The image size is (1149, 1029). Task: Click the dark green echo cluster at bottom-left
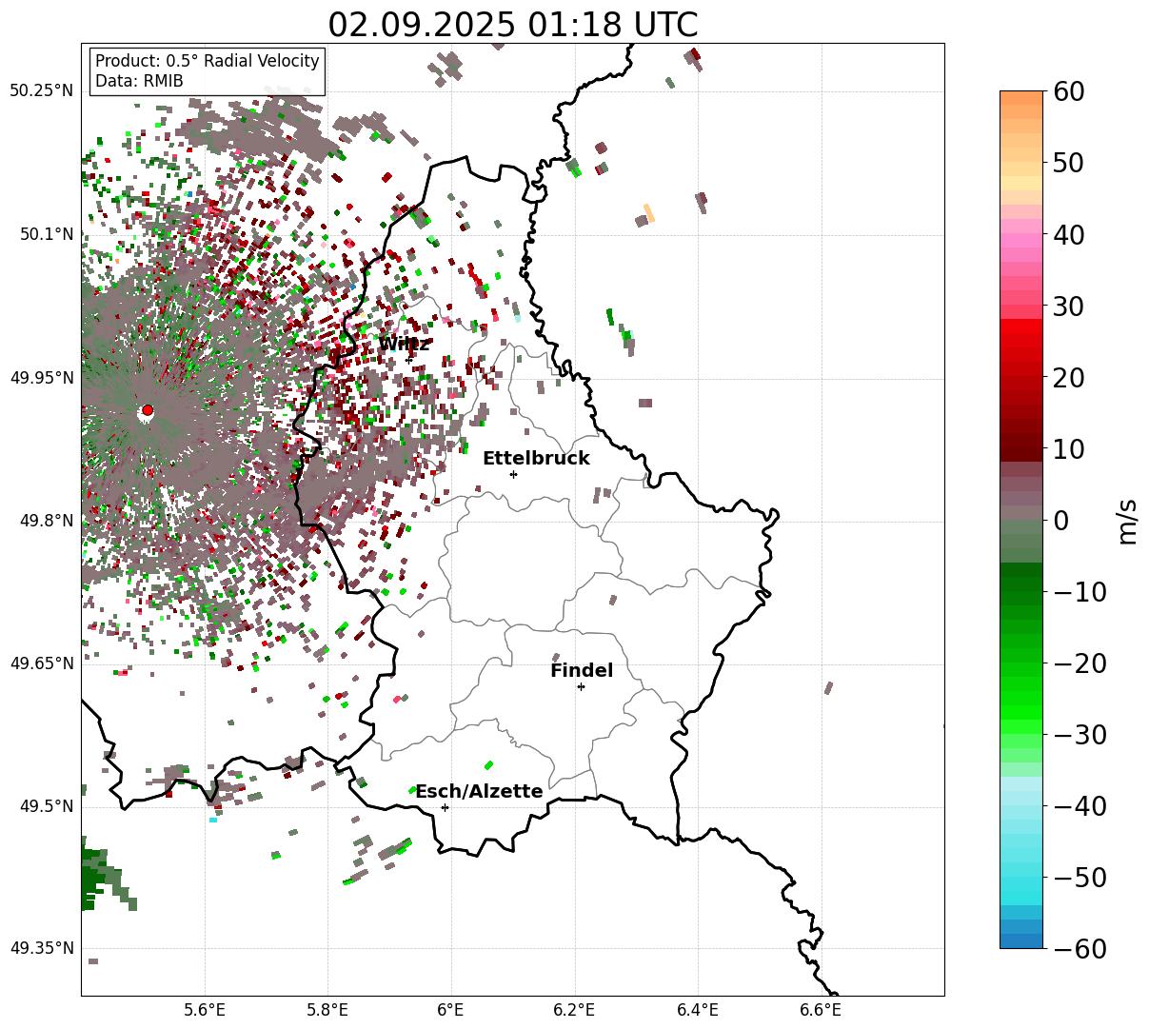pos(95,874)
